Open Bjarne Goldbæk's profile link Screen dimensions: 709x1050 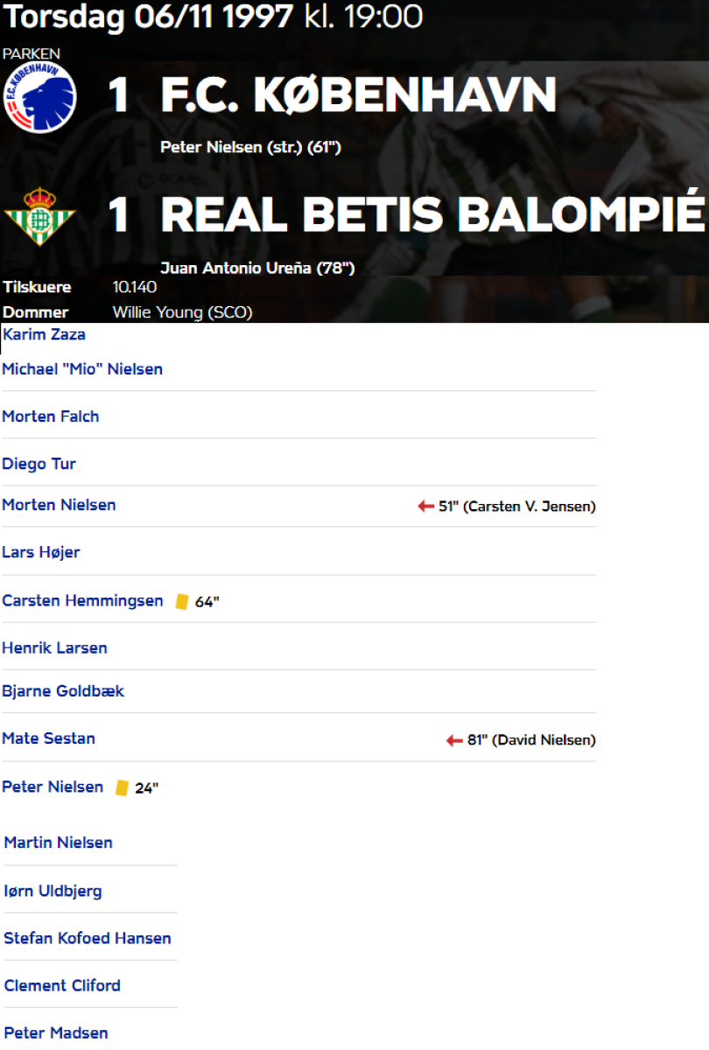63,691
